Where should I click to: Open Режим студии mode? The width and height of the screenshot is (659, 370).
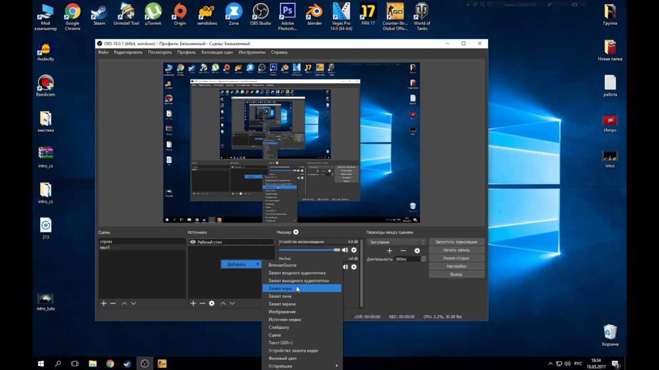click(x=456, y=258)
